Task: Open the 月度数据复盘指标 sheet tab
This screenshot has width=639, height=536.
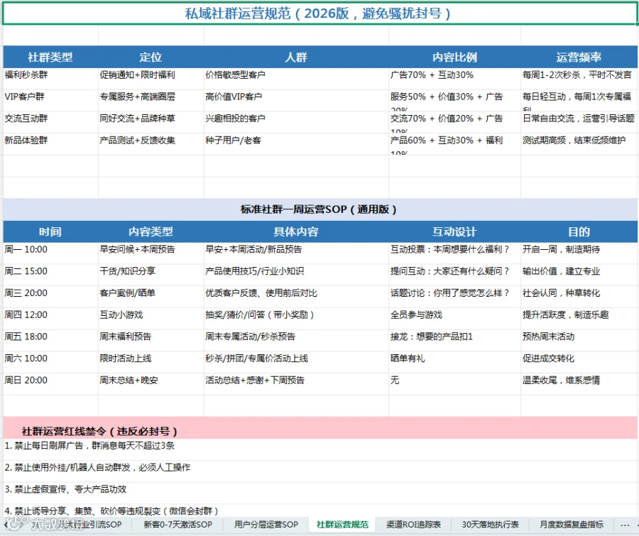Action: tap(572, 524)
